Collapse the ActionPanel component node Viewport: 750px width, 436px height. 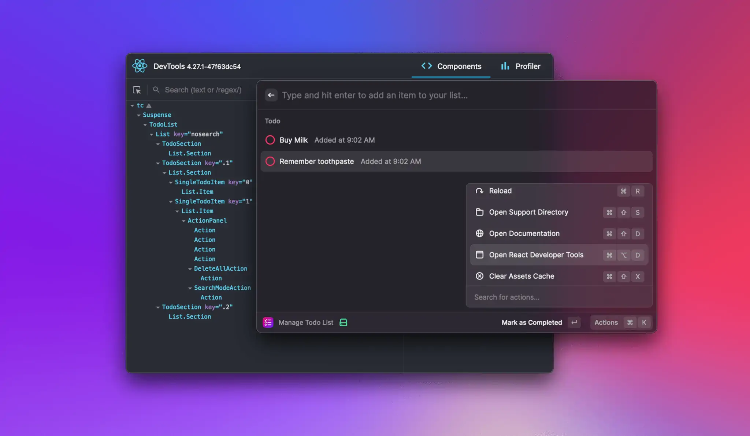(183, 220)
